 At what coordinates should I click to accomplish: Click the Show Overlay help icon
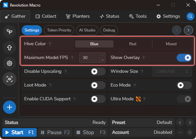(144, 58)
